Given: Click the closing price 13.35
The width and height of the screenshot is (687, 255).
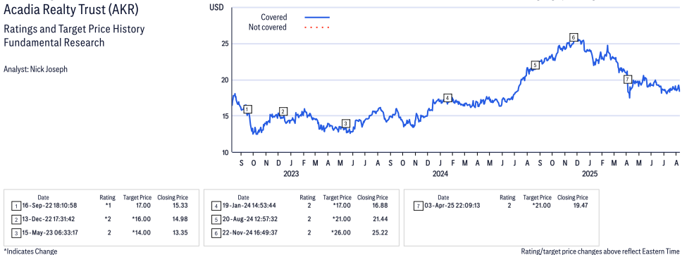Looking at the screenshot, I should 180,232.
